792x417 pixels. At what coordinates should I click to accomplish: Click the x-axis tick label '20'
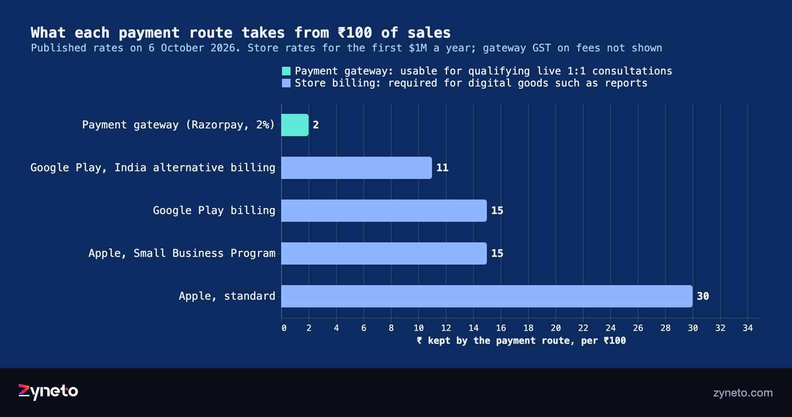556,328
